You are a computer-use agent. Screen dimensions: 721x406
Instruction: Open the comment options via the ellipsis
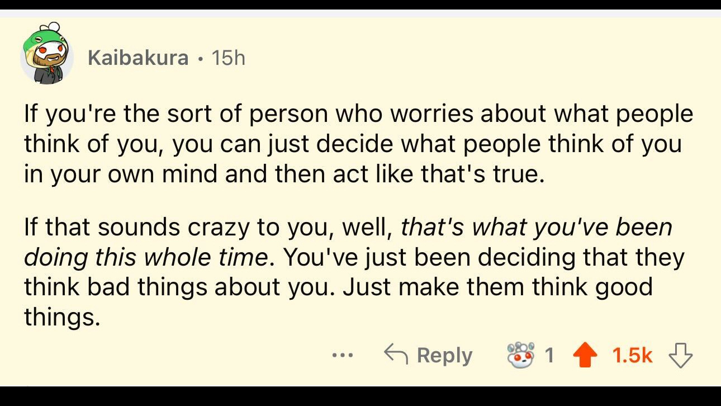[343, 355]
